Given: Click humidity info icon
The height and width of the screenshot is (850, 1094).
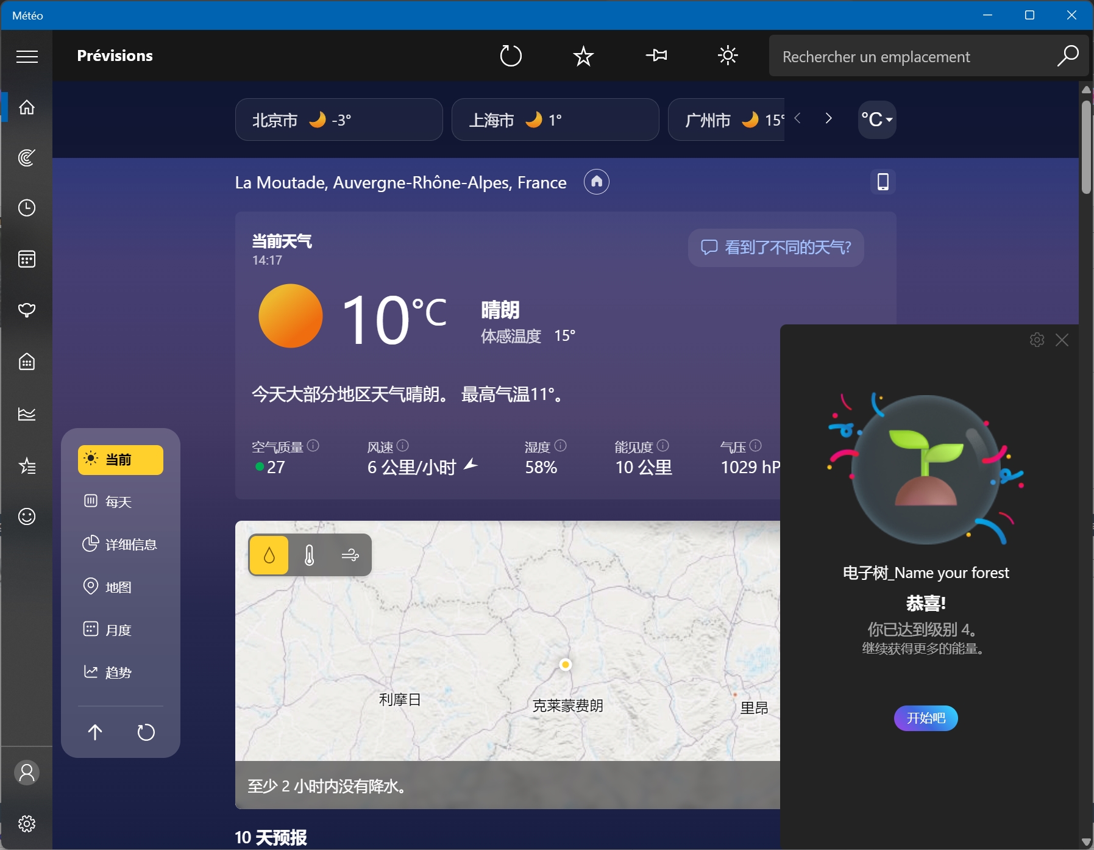Looking at the screenshot, I should 561,446.
